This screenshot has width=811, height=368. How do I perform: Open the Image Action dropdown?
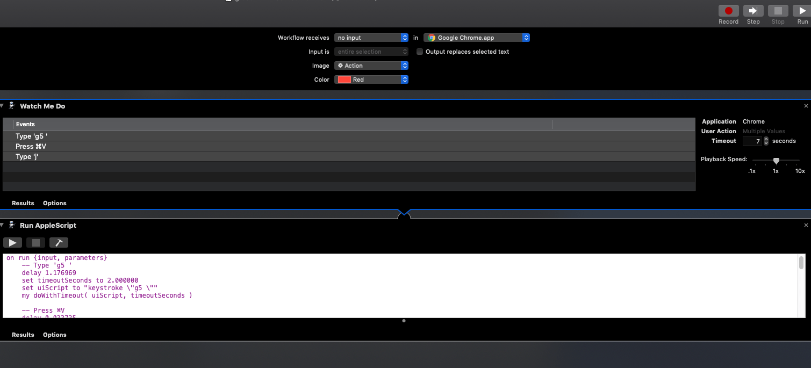click(371, 66)
